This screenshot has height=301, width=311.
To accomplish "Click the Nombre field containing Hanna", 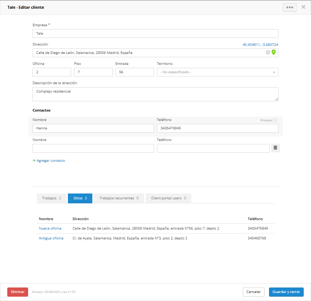I will coord(93,128).
